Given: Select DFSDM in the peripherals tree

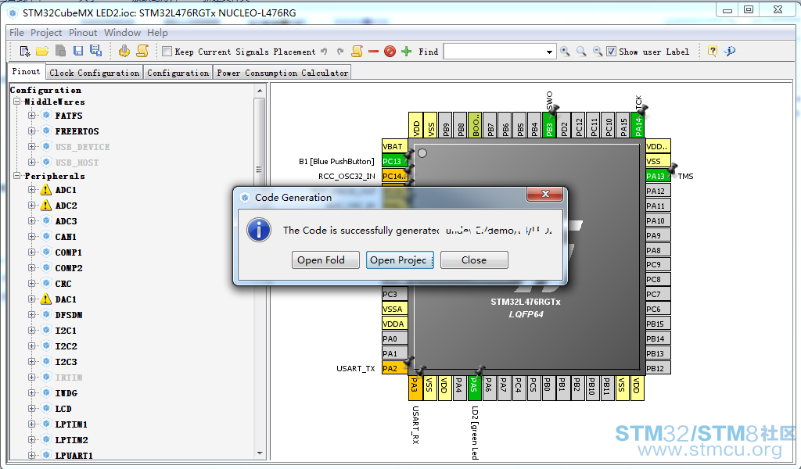Looking at the screenshot, I should pyautogui.click(x=69, y=315).
